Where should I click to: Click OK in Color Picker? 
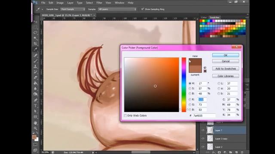226,55
